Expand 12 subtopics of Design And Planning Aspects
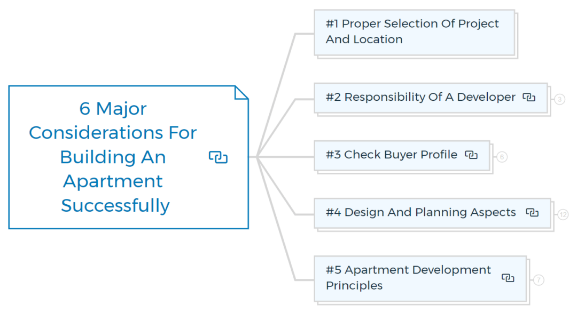Viewport: 577px width, 313px height. 563,215
